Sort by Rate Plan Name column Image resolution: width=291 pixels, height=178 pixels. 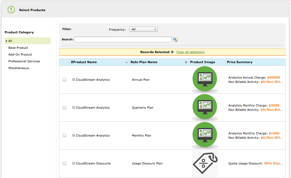(159, 62)
